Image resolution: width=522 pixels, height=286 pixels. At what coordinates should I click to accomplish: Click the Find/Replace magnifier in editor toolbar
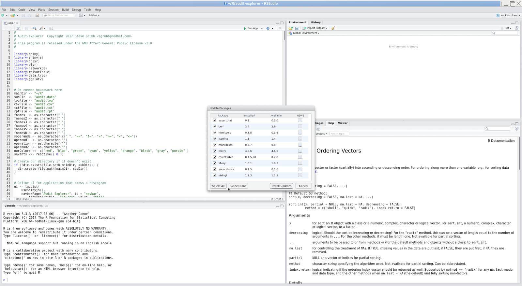point(35,28)
